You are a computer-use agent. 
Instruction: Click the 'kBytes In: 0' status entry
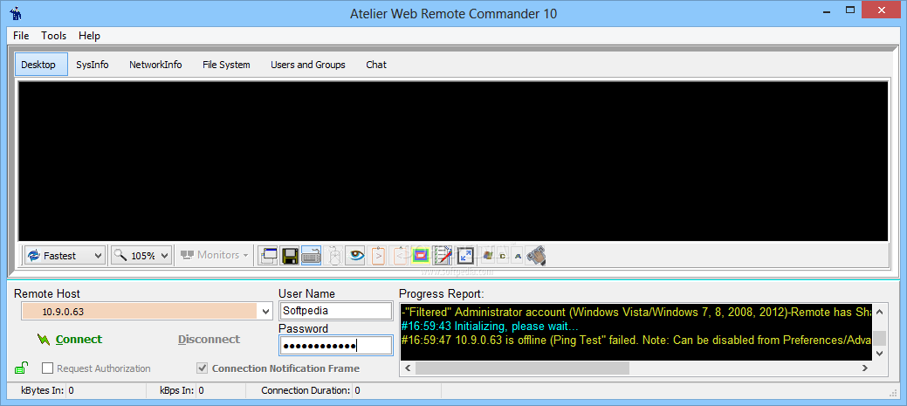tap(47, 390)
